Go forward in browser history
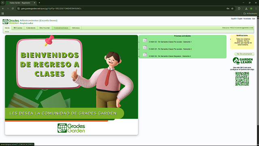Screen dimensions: 259x146 (x=8, y=9)
